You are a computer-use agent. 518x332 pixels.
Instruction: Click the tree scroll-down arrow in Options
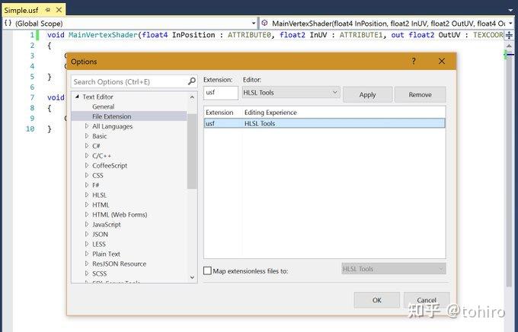tap(192, 277)
